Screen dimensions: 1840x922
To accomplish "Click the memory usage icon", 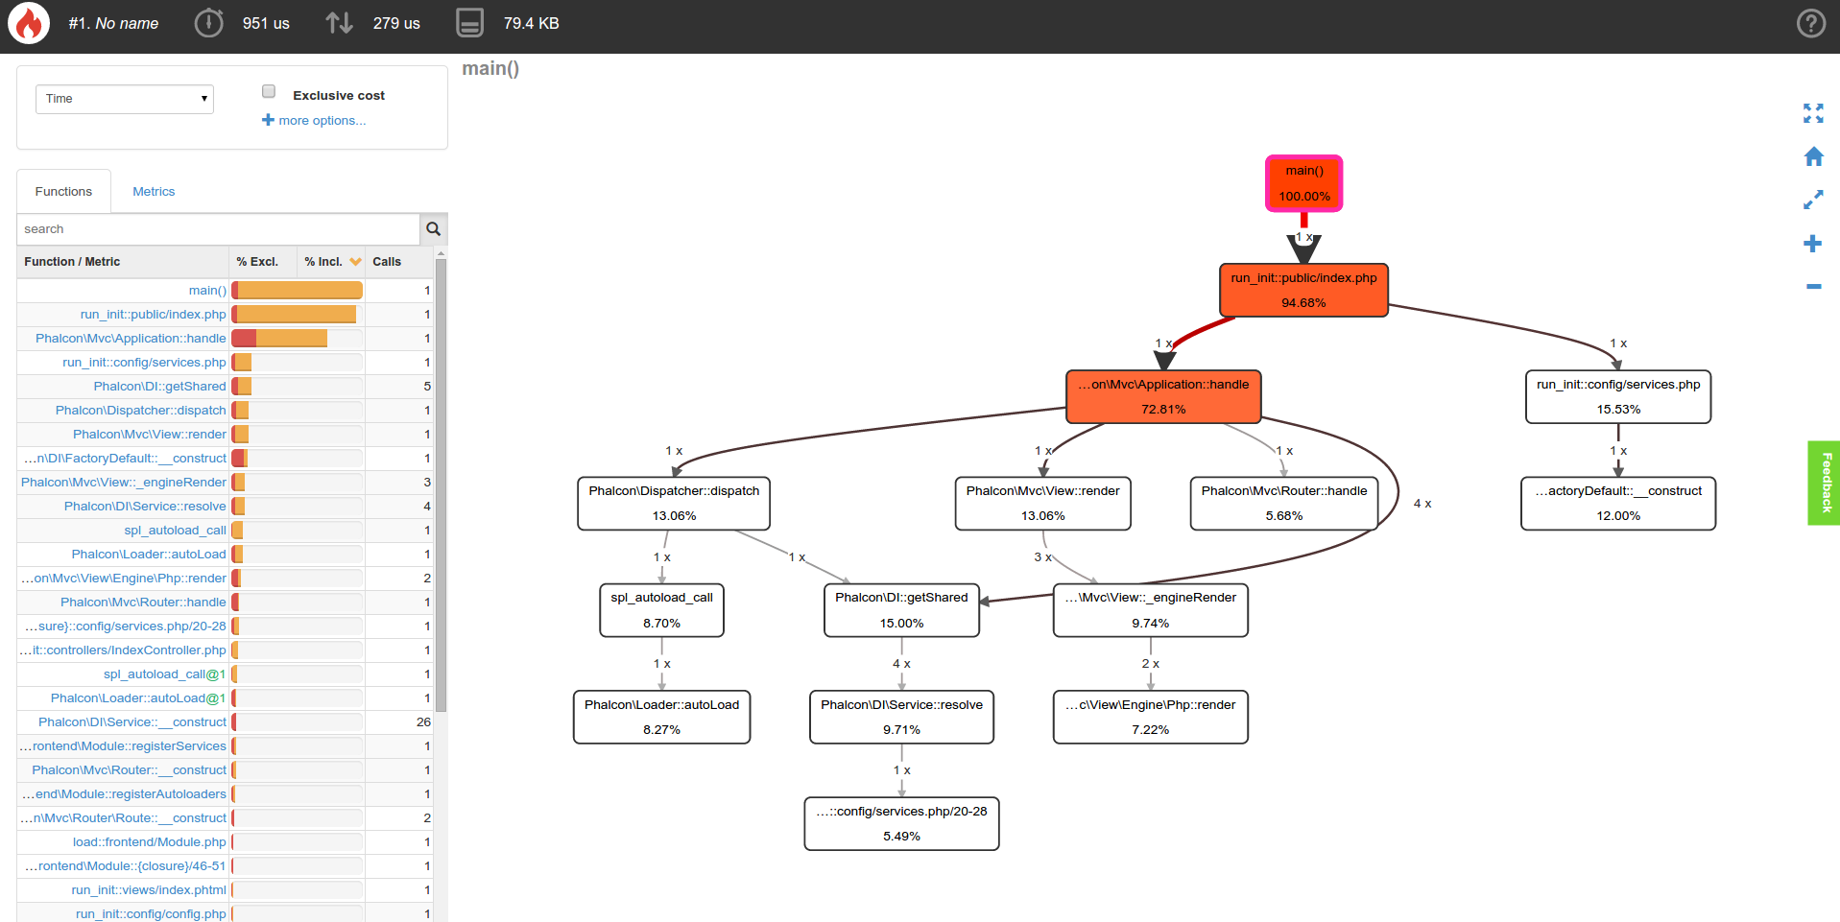I will point(469,23).
